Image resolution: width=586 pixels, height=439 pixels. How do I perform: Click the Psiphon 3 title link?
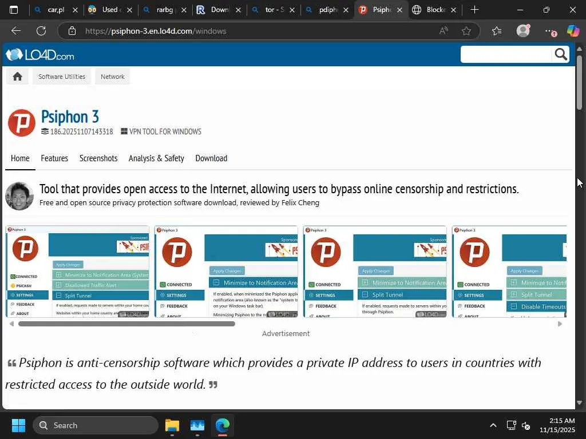pos(70,117)
